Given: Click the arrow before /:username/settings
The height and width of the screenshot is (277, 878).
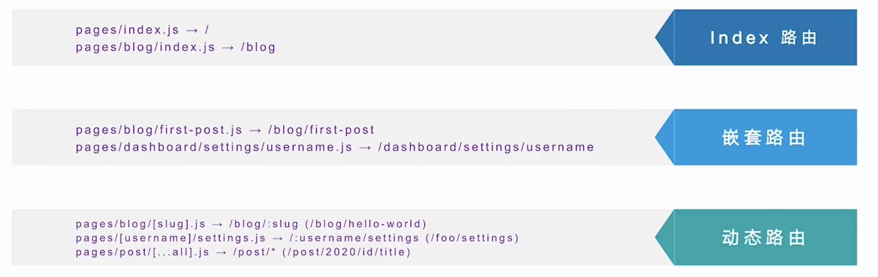Looking at the screenshot, I should (277, 239).
